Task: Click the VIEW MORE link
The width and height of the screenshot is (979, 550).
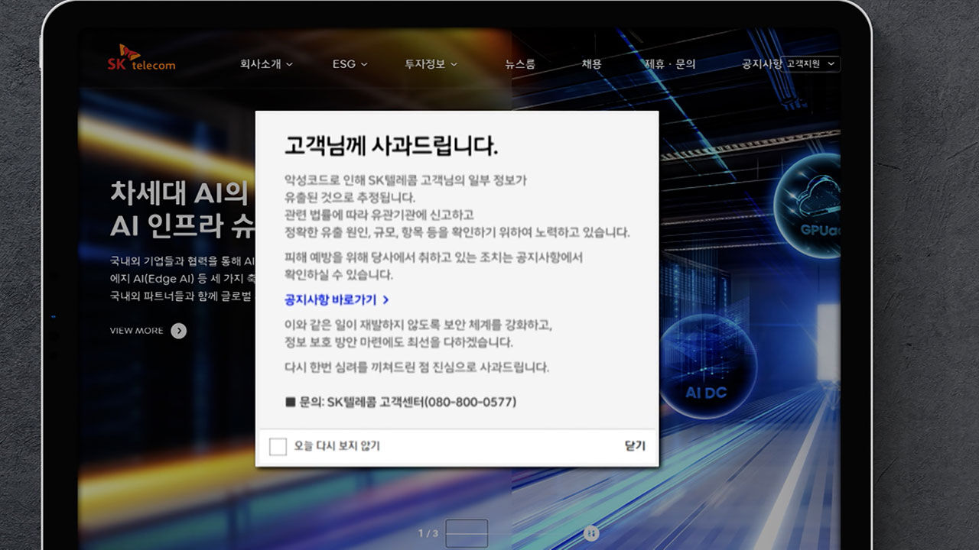Action: (136, 331)
